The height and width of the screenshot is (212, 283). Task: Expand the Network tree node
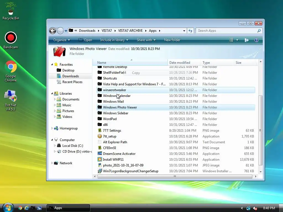click(52, 163)
